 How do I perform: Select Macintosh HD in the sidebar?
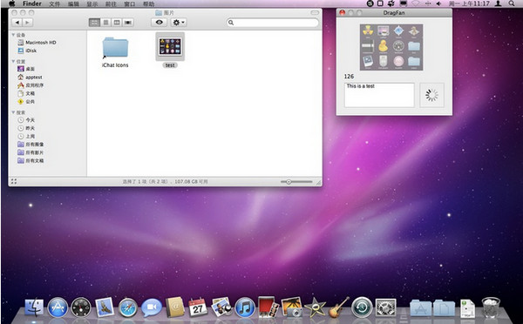tap(37, 43)
